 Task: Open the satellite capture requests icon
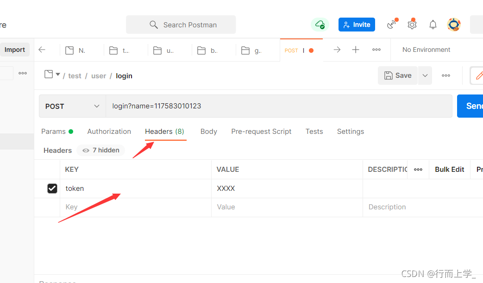[x=392, y=24]
